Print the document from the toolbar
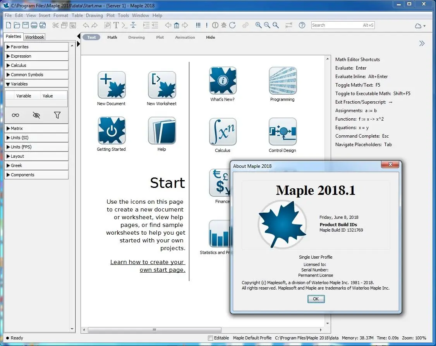436x346 pixels. click(34, 25)
